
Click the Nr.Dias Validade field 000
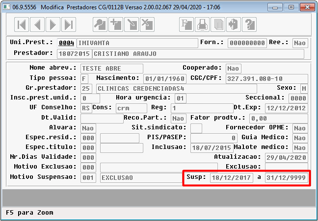point(88,158)
